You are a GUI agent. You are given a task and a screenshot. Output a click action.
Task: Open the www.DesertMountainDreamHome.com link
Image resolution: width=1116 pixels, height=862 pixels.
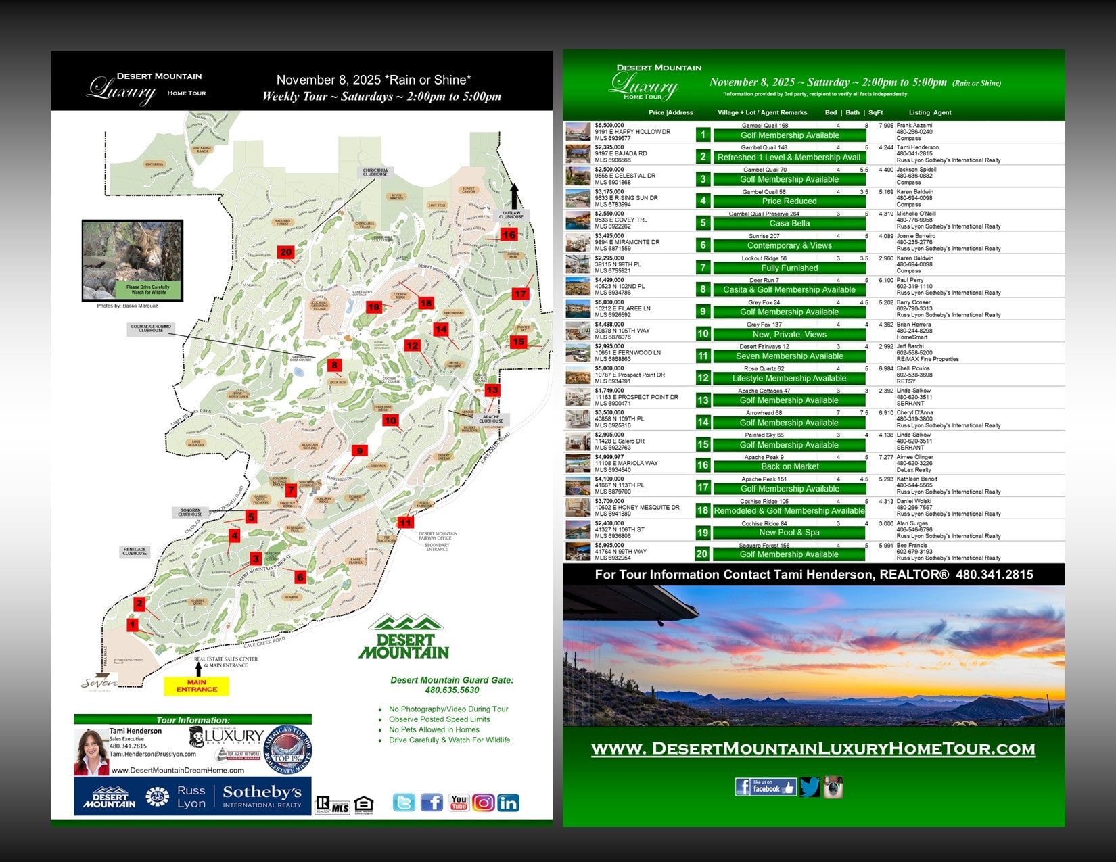point(178,770)
